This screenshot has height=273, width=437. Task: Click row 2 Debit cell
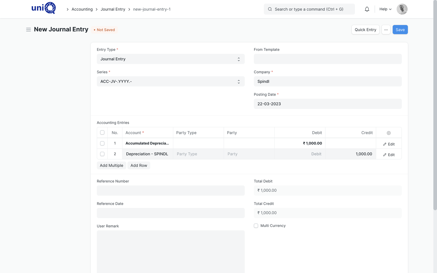[300, 154]
